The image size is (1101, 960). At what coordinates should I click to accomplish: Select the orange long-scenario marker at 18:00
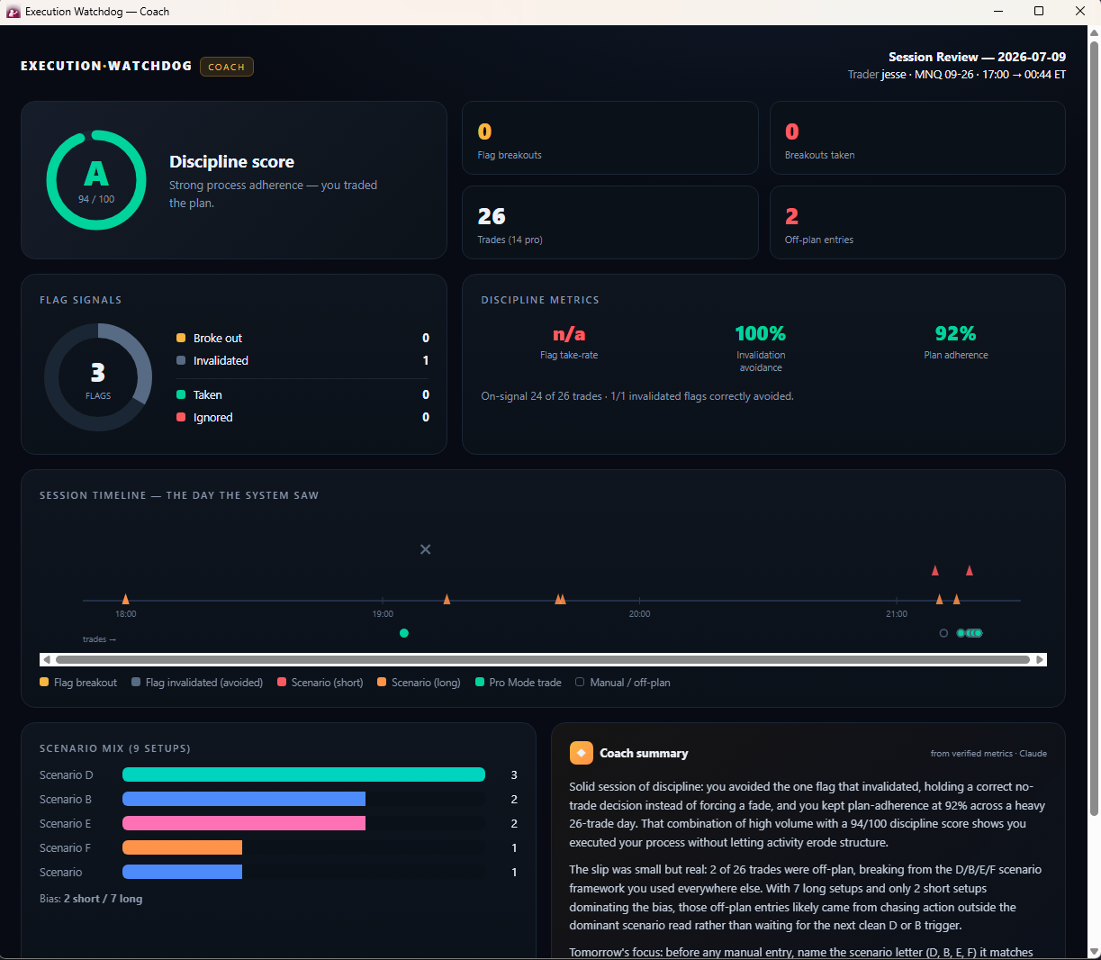(125, 599)
